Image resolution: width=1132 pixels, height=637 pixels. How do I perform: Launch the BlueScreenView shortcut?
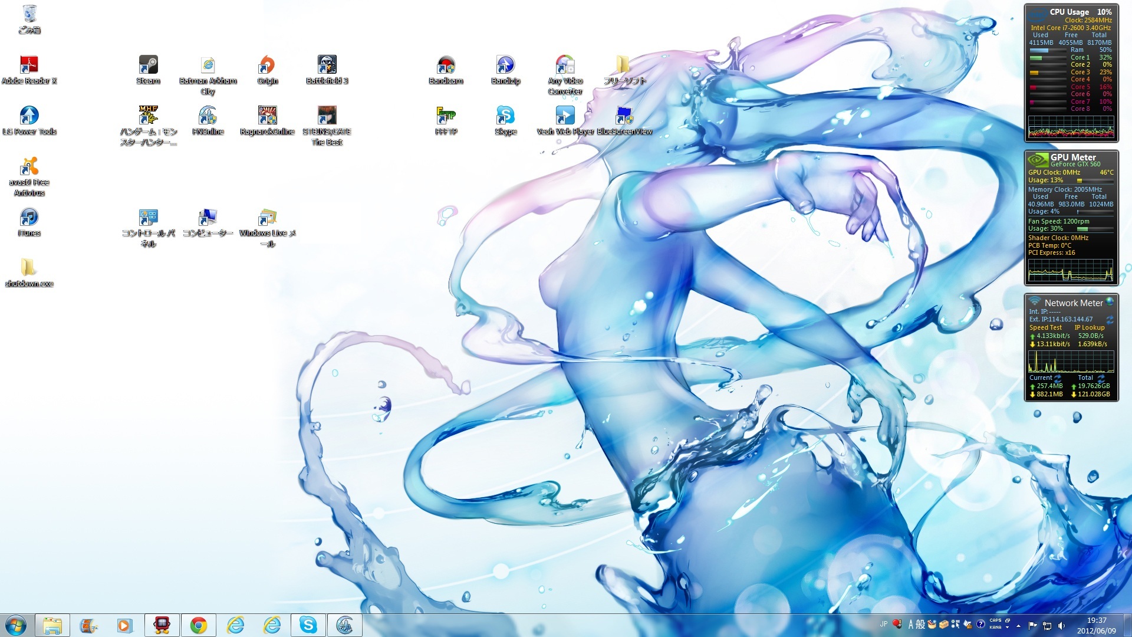(624, 116)
